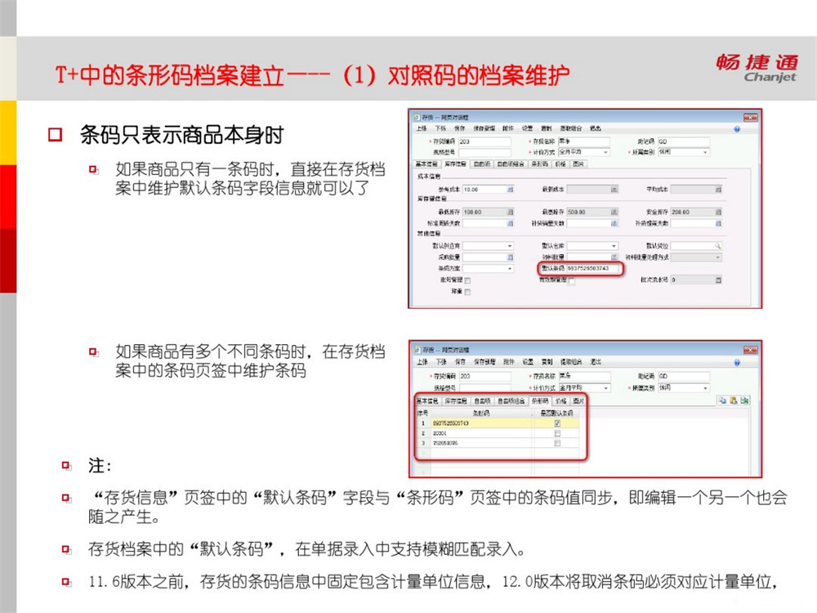The image size is (817, 613).
Task: Open calculator icon in 补货销量天数 field
Action: [x=614, y=223]
